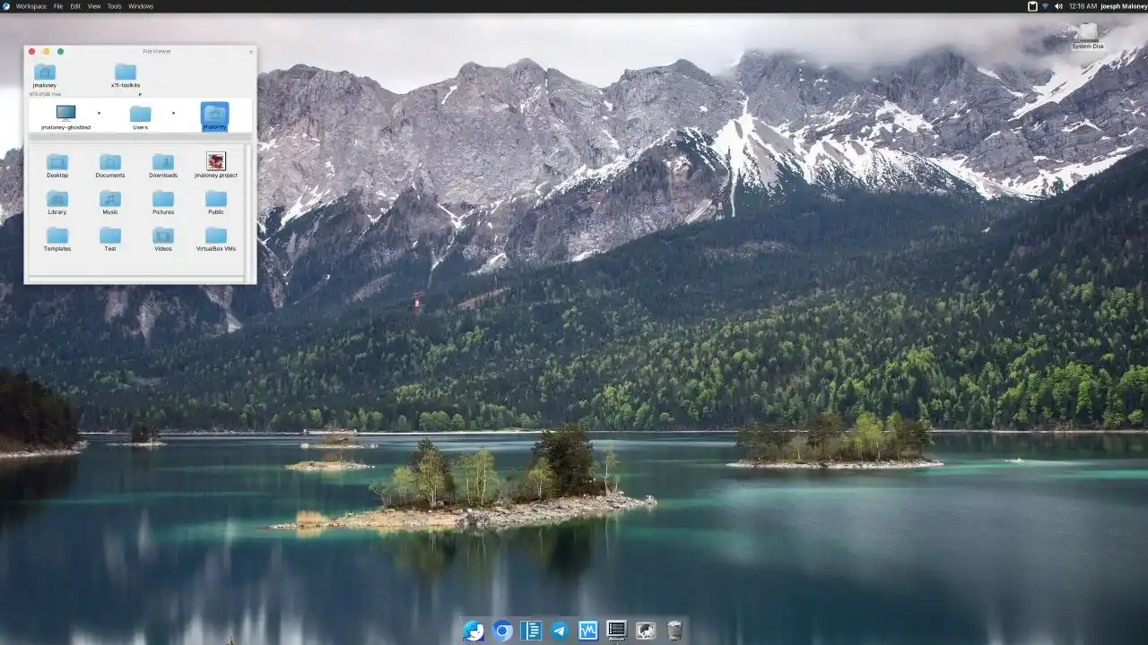Click the clipboard icon in the menu bar

(x=1032, y=5)
